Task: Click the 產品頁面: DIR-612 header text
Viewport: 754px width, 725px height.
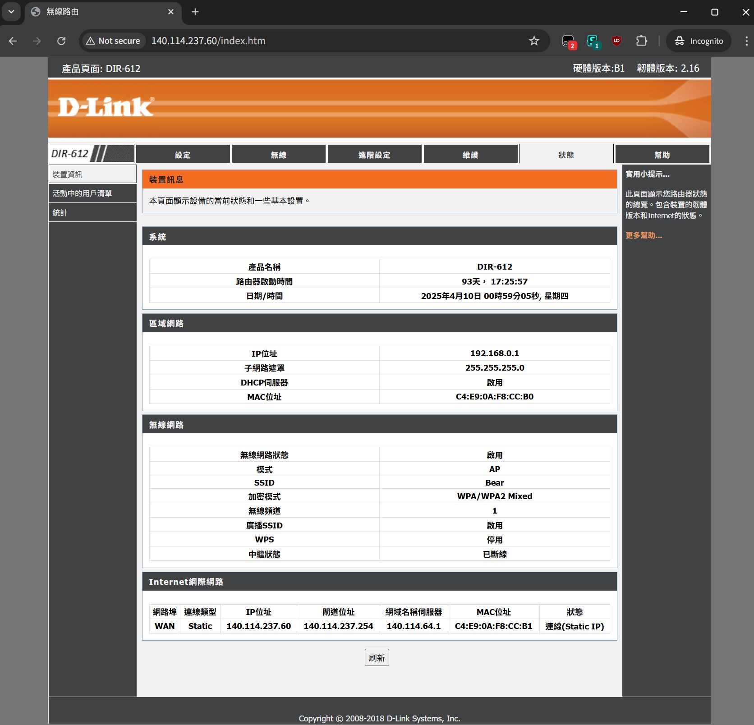Action: pos(101,69)
